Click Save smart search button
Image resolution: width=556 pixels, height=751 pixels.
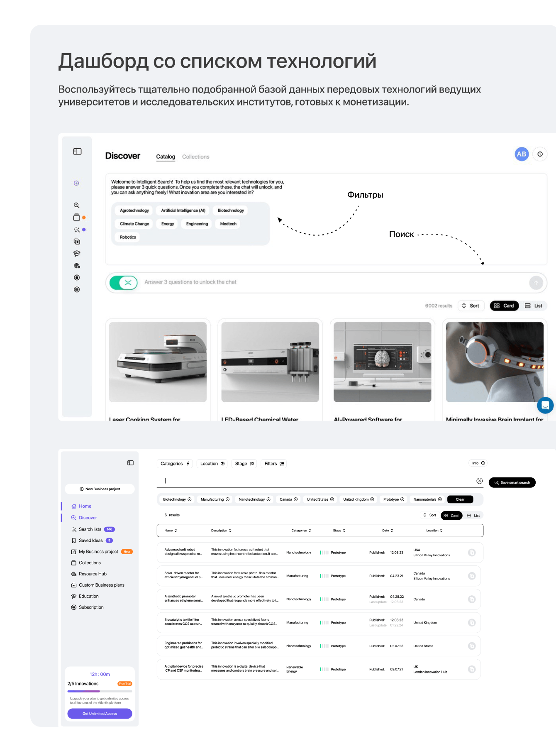pyautogui.click(x=512, y=483)
